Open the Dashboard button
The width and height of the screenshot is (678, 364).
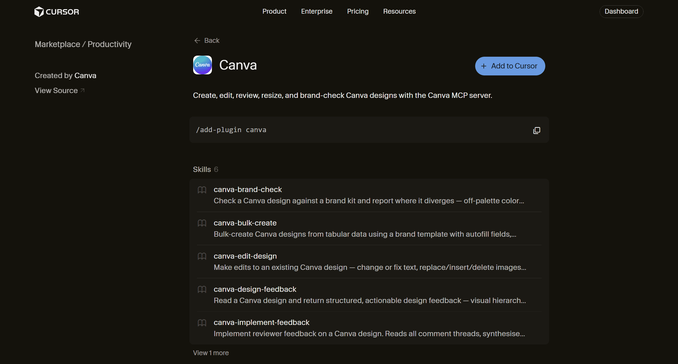pos(621,12)
